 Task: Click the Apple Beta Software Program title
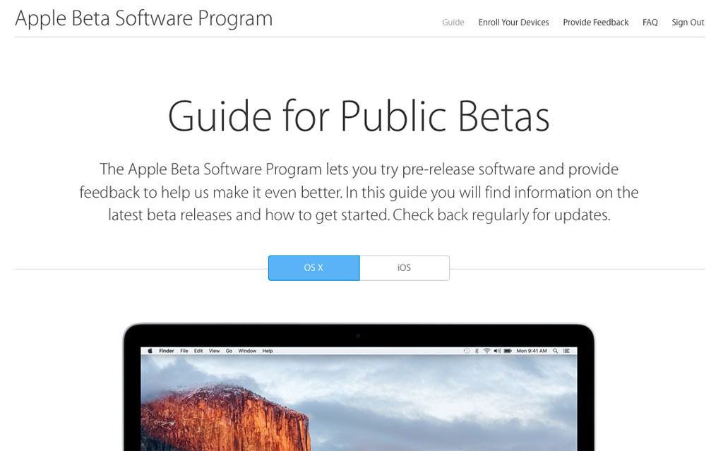[x=144, y=19]
